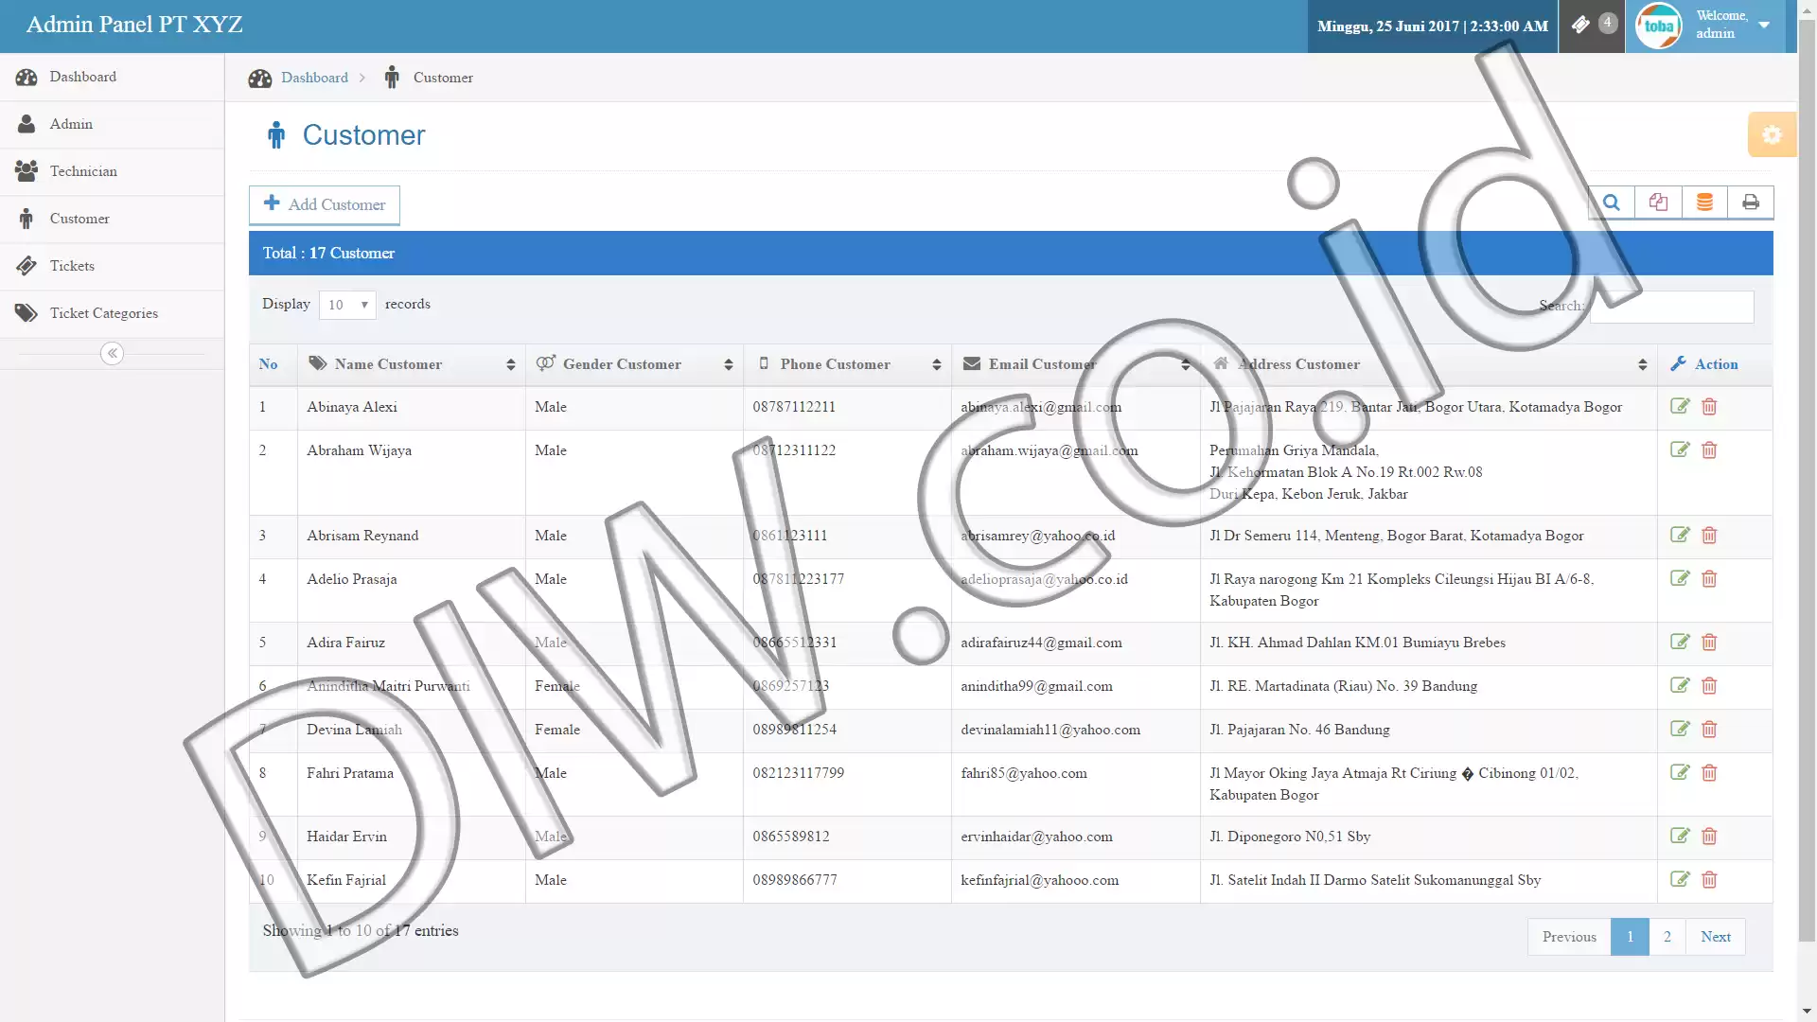This screenshot has width=1817, height=1022.
Task: Edit customer Devina Lamiah
Action: point(1680,729)
